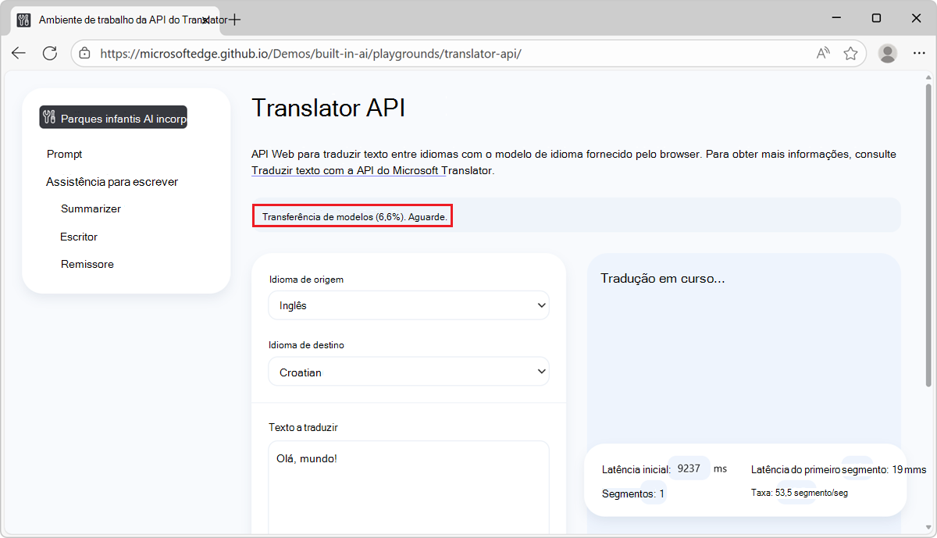Click the Idioma de origem label

pos(306,279)
